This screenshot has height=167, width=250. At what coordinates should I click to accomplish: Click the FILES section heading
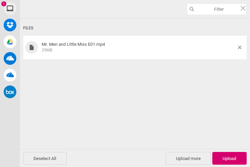28,28
